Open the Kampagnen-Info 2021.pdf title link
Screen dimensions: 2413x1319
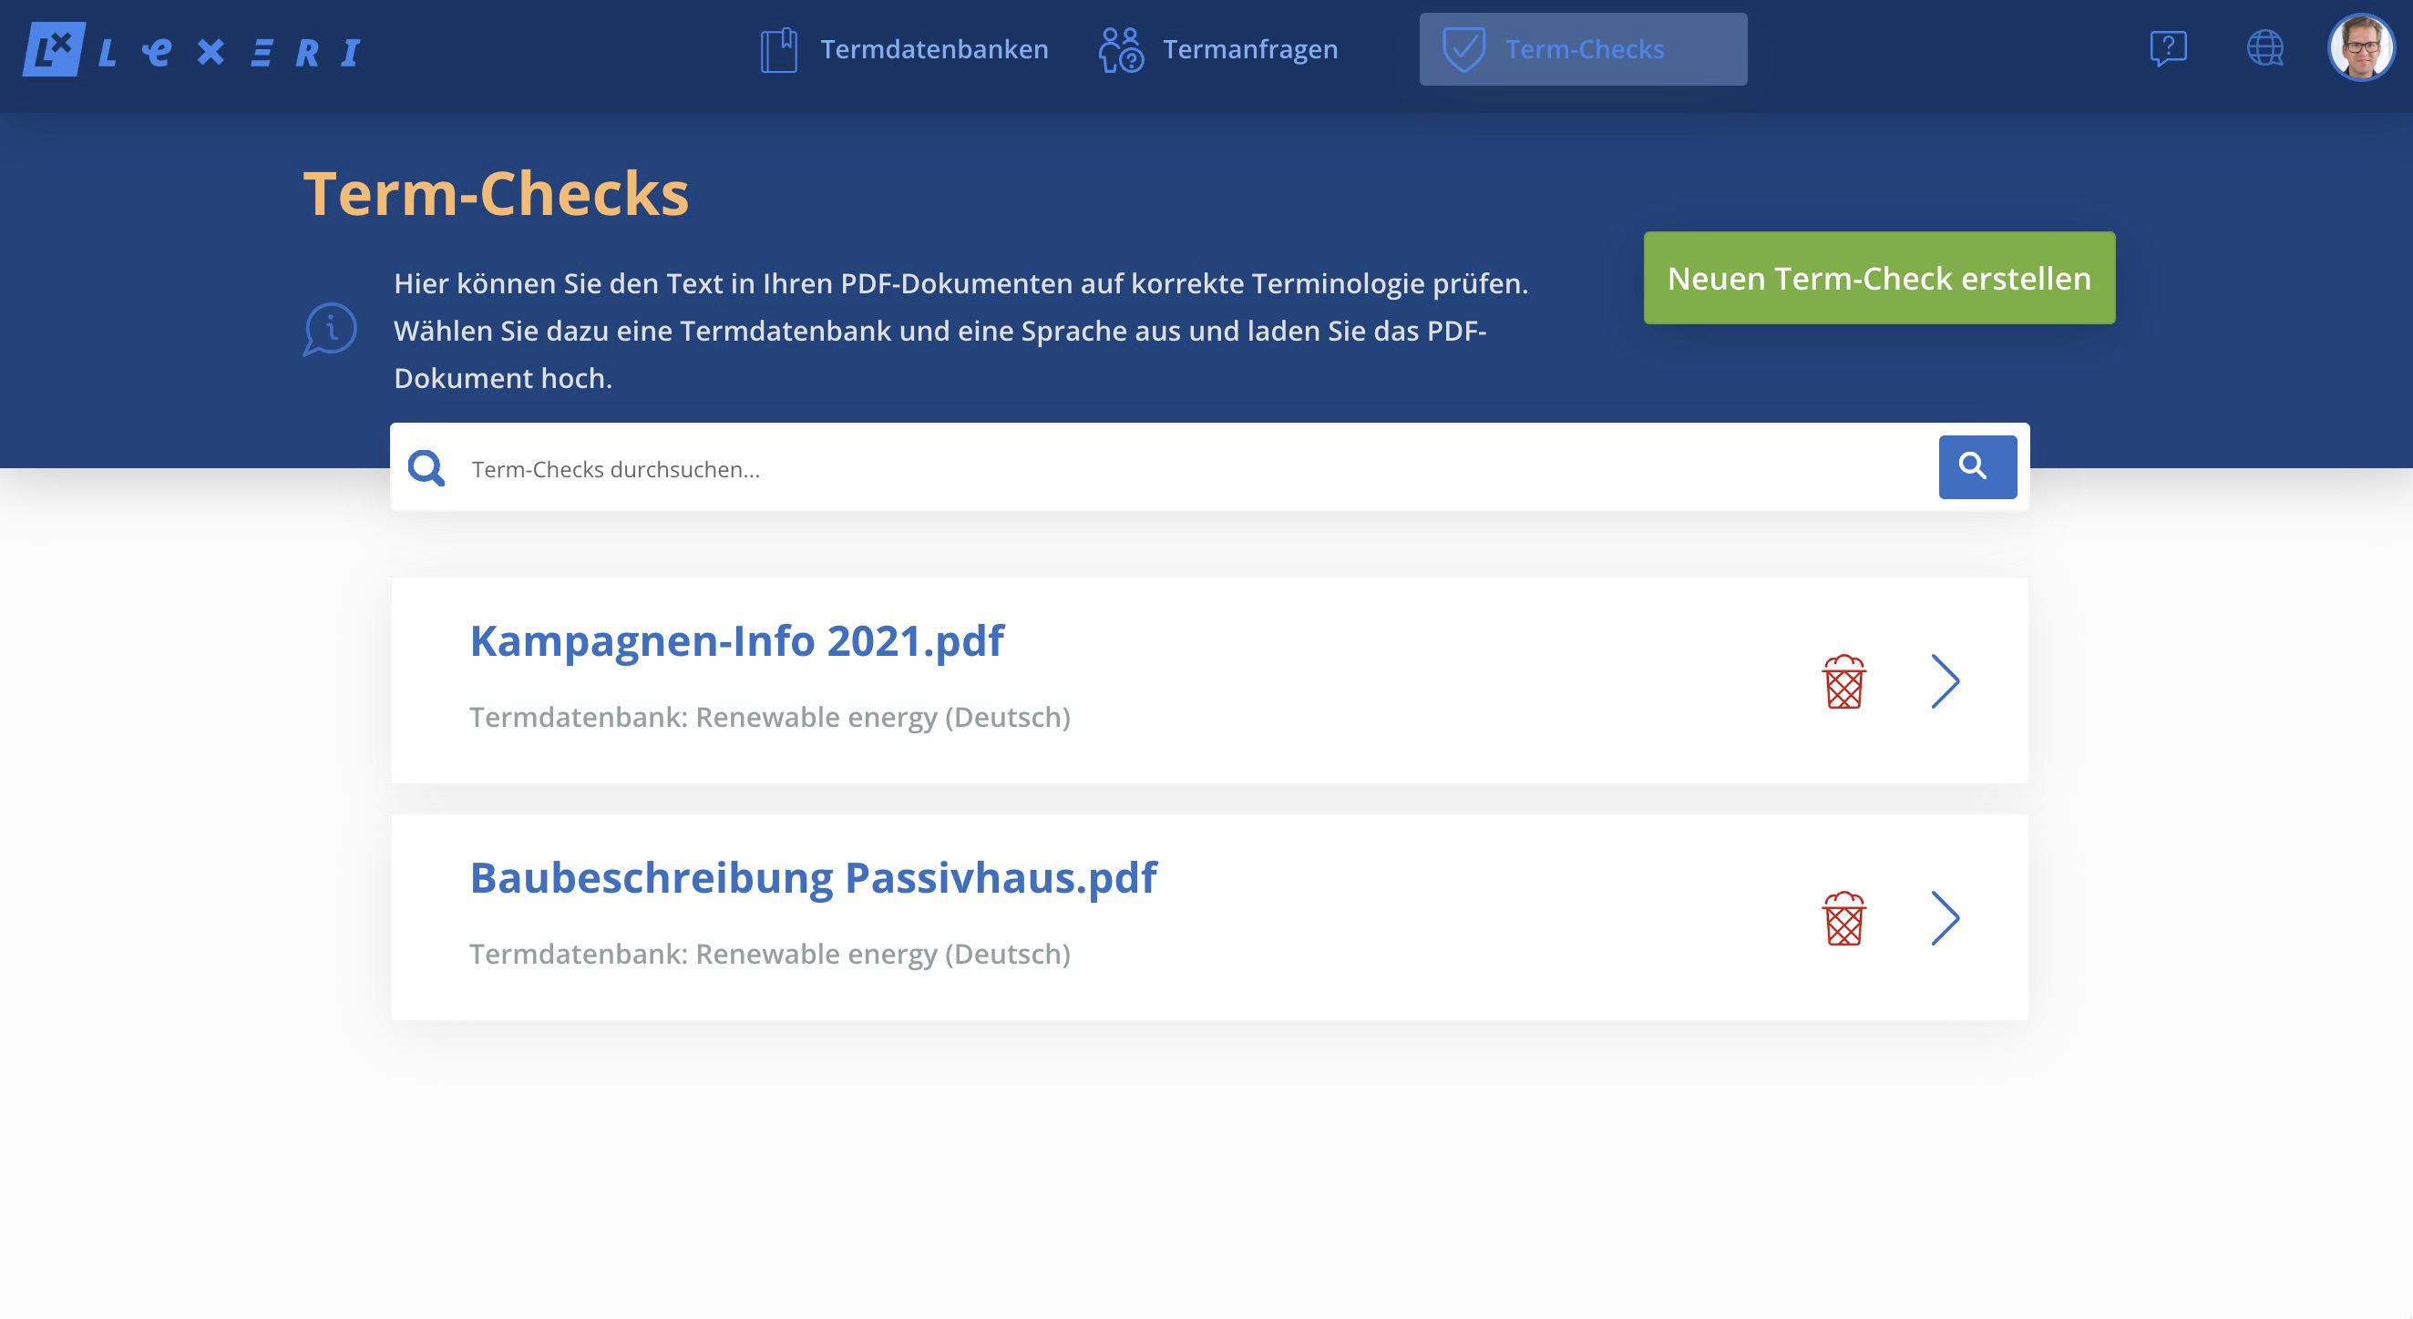coord(736,641)
